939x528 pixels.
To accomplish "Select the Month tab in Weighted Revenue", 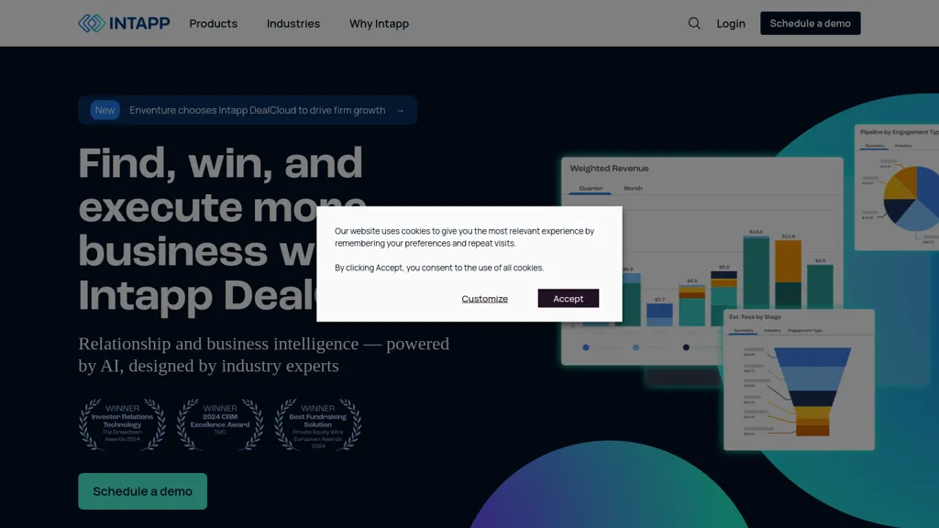I will (x=633, y=188).
